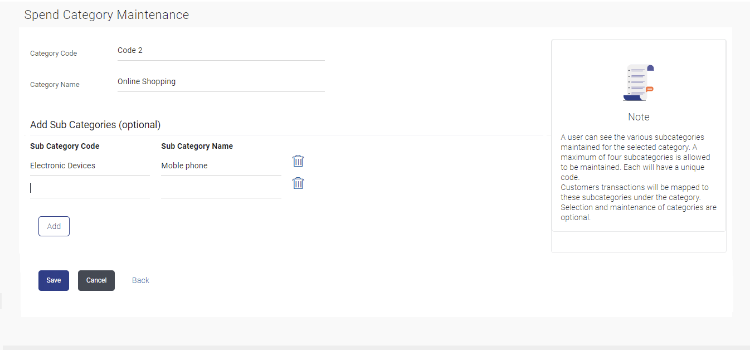This screenshot has height=350, width=750.
Task: Select the Sub Category Code column header
Action: (x=65, y=146)
